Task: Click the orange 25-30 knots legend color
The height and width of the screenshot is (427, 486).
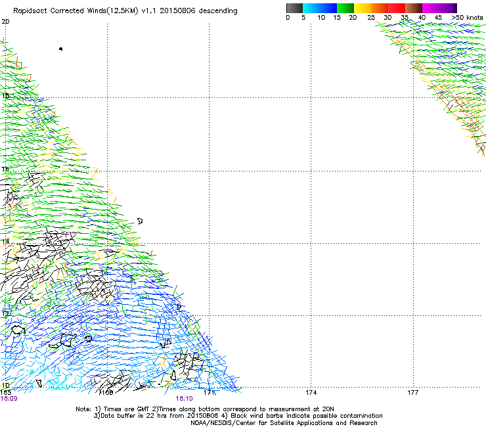Action: pos(380,8)
